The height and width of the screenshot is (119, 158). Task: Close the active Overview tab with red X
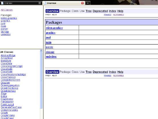[x=82, y=3]
